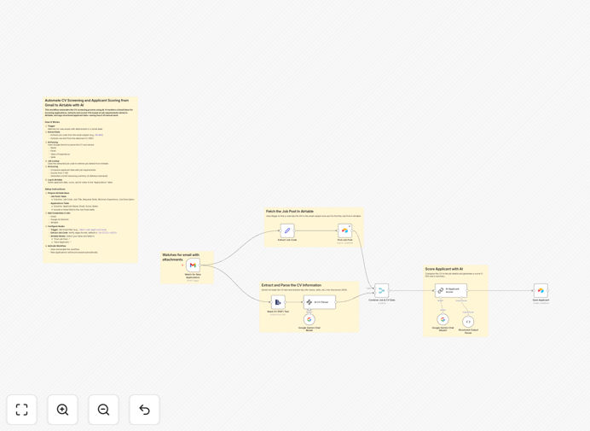Open the Extract Job Code pencil node
This screenshot has width=590, height=431.
287,230
